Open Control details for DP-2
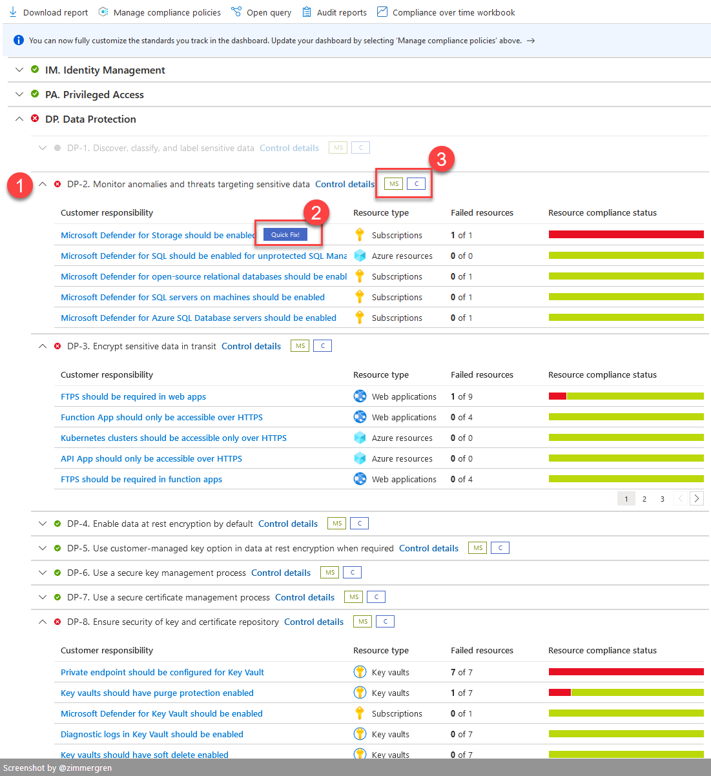 (x=345, y=184)
